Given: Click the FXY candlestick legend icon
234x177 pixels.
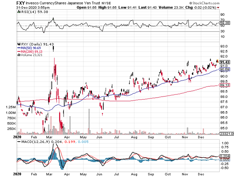Looking at the screenshot, I should click(19, 44).
